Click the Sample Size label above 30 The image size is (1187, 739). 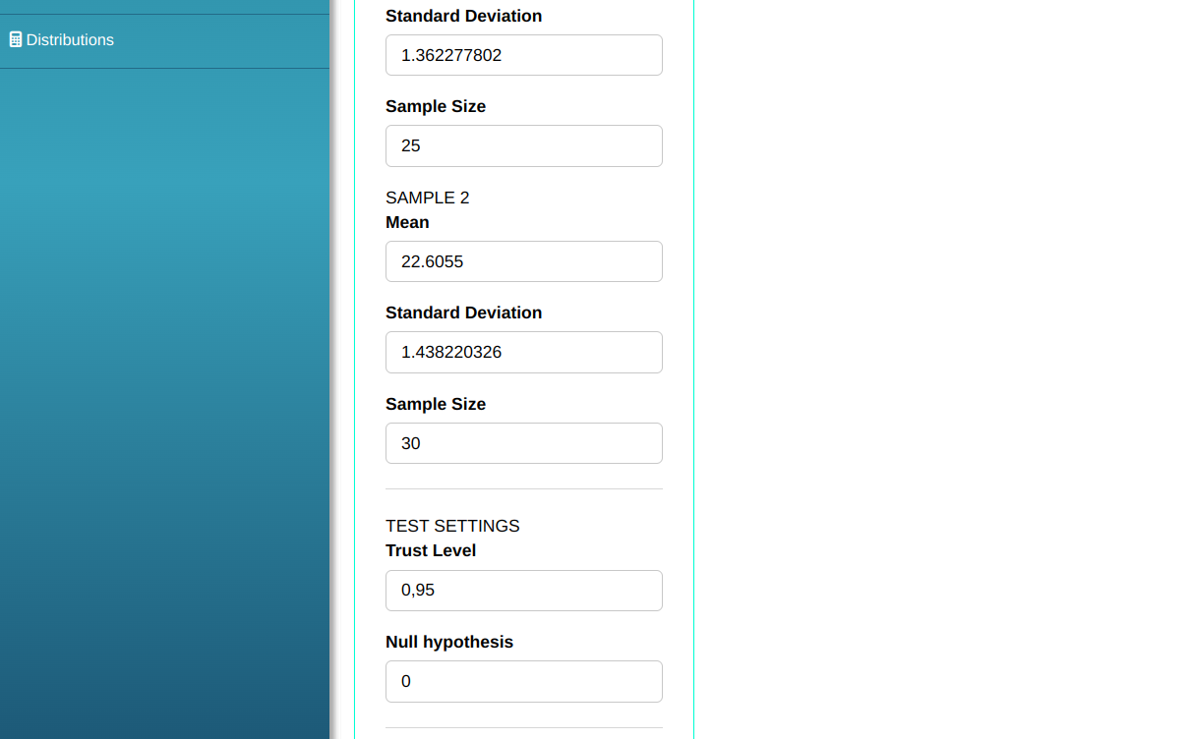pyautogui.click(x=436, y=404)
